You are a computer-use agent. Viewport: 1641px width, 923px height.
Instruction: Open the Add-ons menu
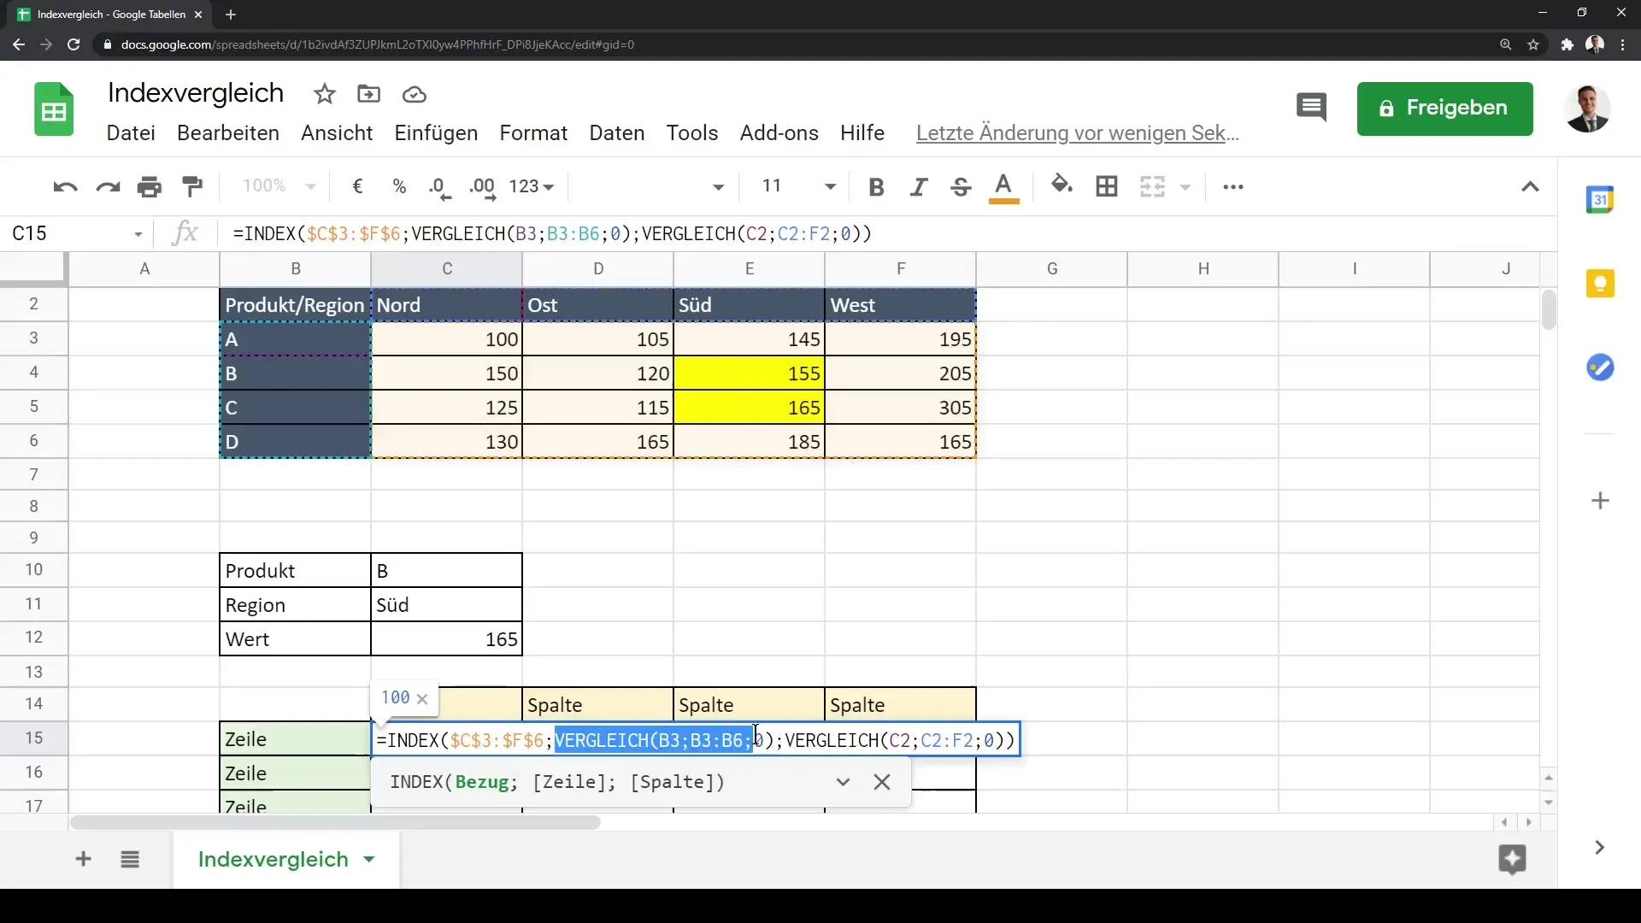(x=779, y=133)
